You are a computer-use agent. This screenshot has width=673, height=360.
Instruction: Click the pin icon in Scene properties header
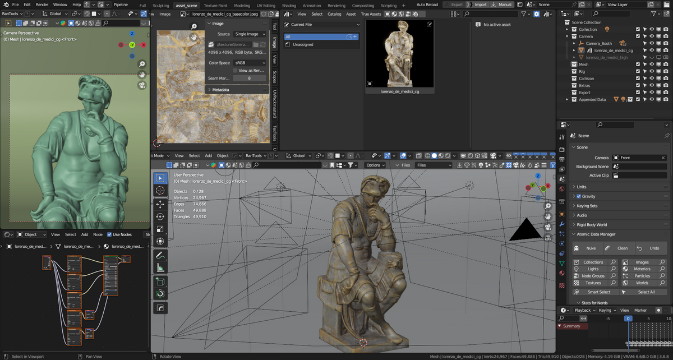click(667, 136)
